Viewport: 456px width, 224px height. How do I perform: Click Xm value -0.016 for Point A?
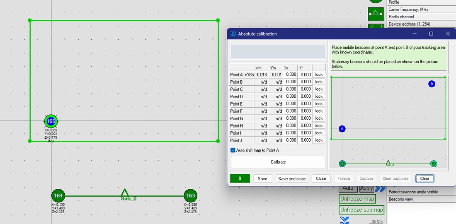point(261,75)
